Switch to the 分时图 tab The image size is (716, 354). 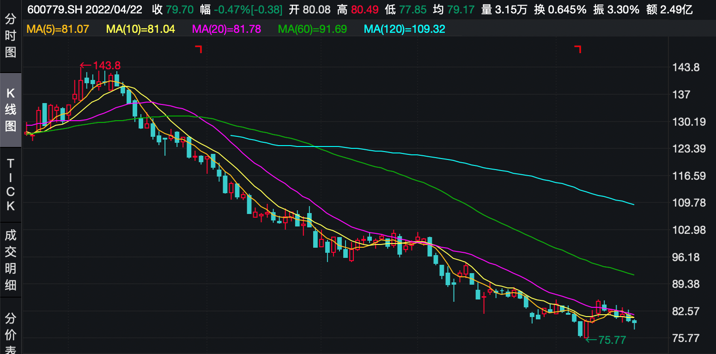11,36
